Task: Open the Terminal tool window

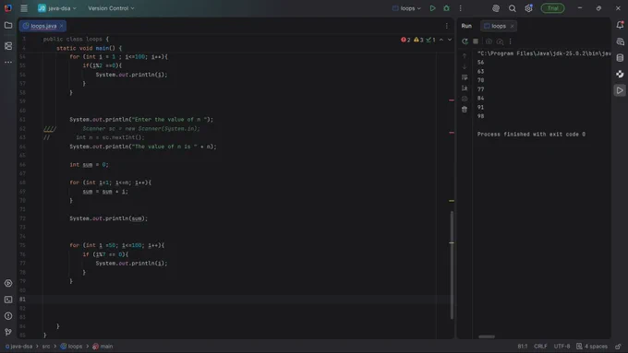Action: tap(8, 300)
